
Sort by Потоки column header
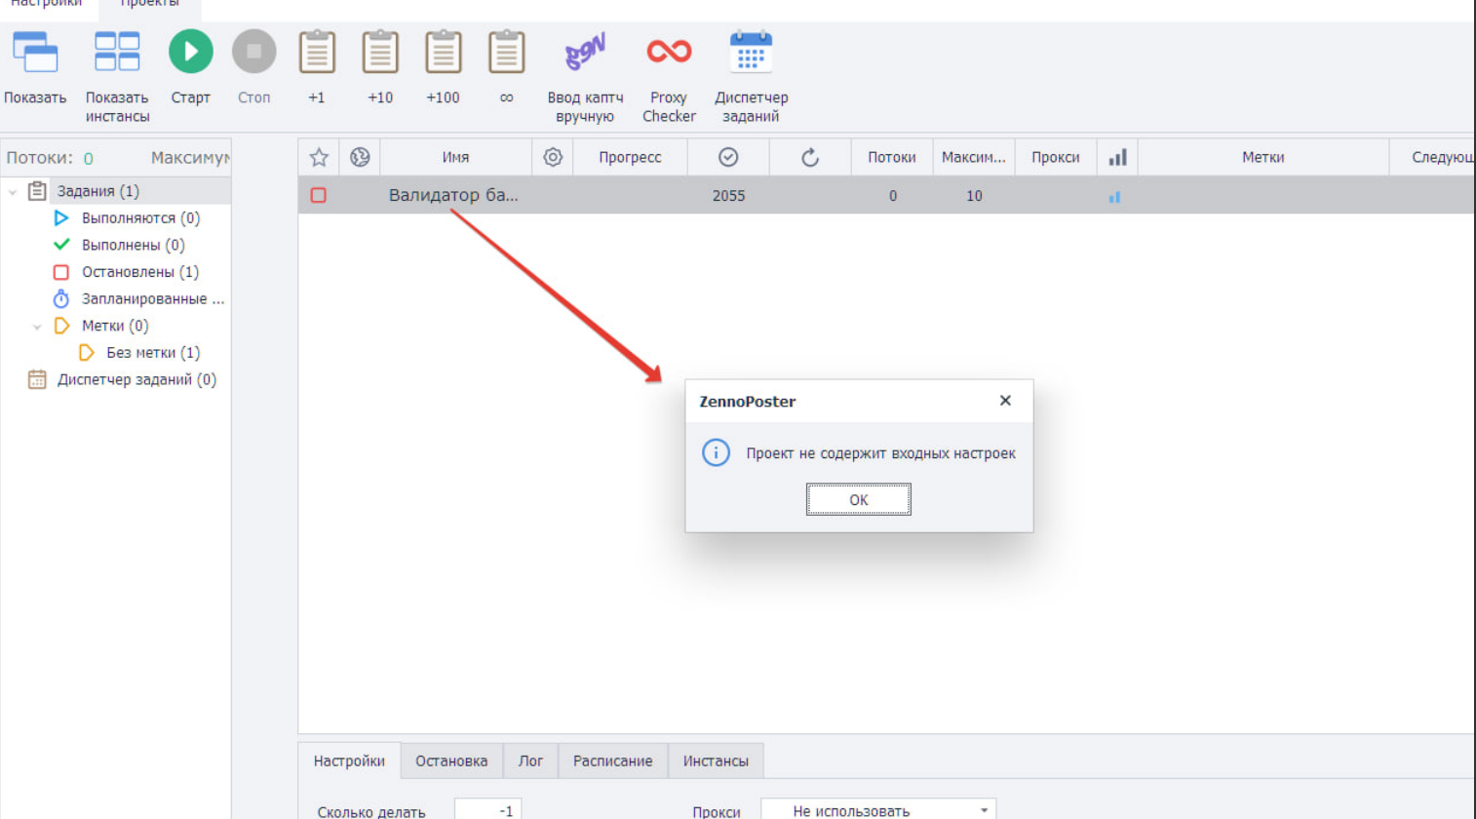pyautogui.click(x=892, y=157)
